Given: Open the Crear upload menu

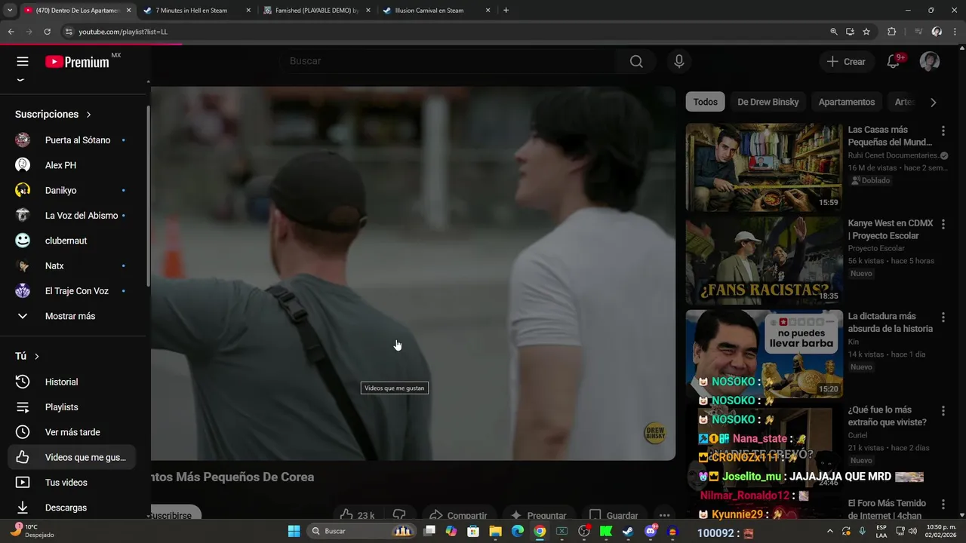Looking at the screenshot, I should 846,62.
